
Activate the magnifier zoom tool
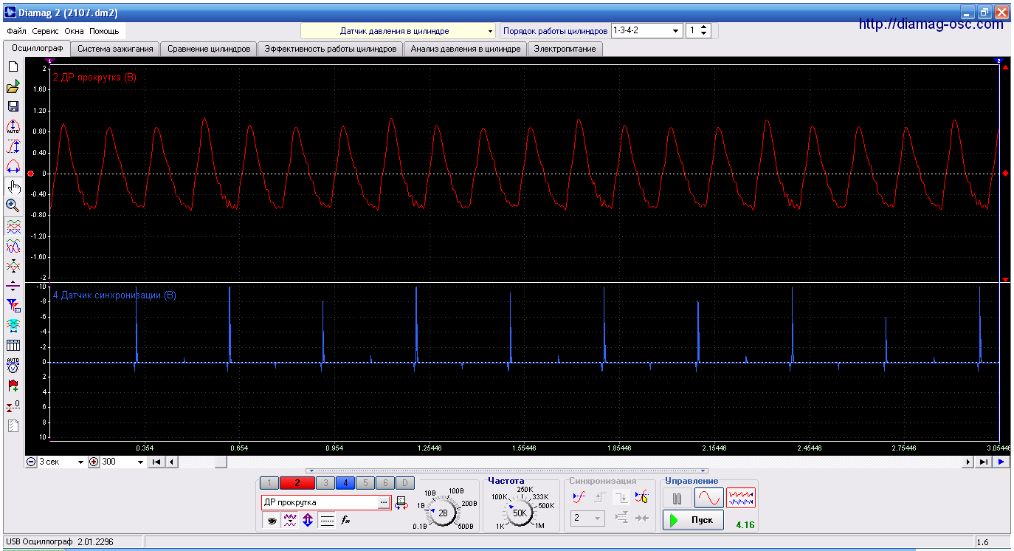pos(13,205)
